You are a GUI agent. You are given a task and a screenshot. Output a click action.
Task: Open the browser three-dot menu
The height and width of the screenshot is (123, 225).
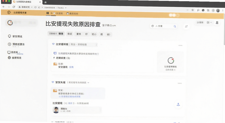pos(222,10)
